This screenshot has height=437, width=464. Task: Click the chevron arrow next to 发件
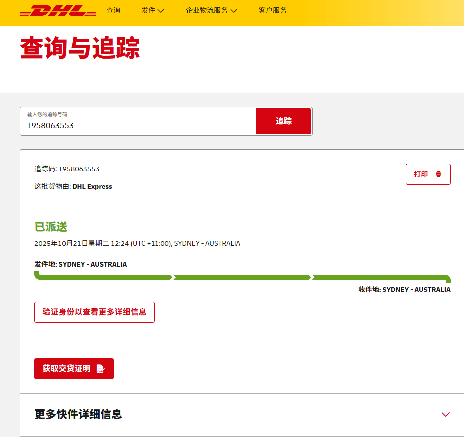[161, 11]
